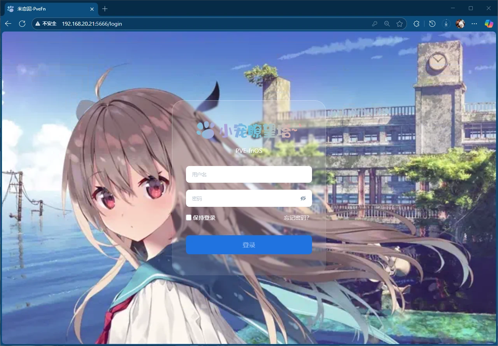This screenshot has width=498, height=346.
Task: Open browser history clock icon
Action: (432, 24)
